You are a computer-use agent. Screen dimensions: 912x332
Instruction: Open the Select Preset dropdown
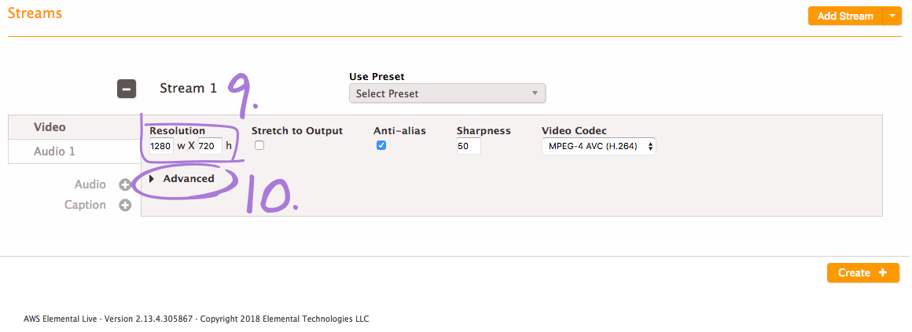tap(447, 93)
